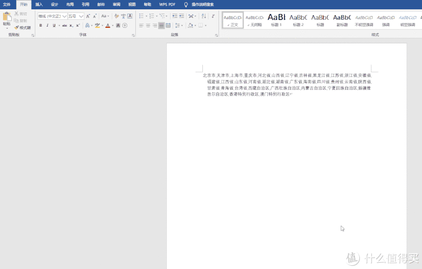Switch to the Mailings tab
This screenshot has height=269, width=422.
pyautogui.click(x=101, y=4)
